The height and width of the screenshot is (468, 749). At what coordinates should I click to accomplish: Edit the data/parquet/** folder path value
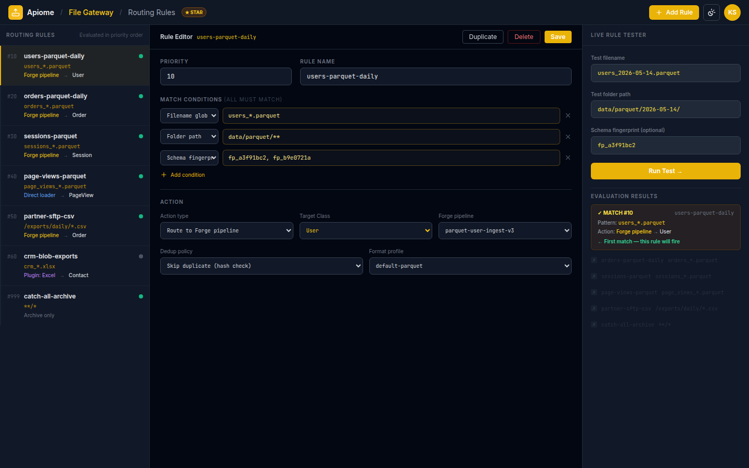pos(391,137)
